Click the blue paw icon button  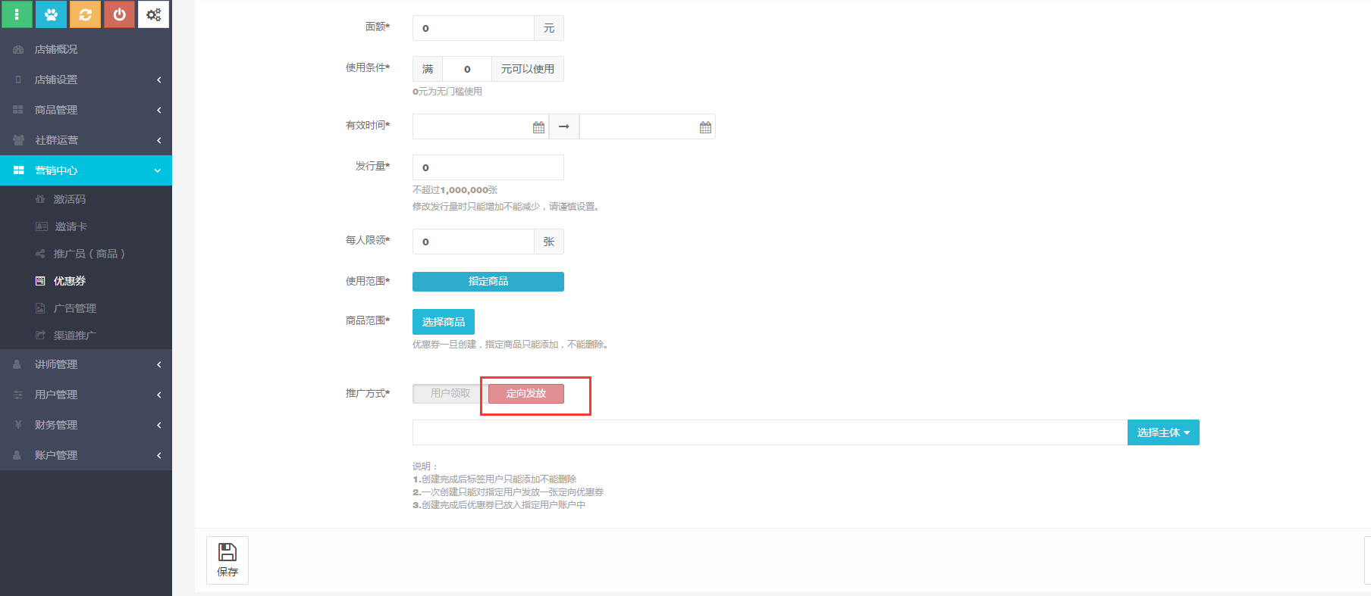51,14
